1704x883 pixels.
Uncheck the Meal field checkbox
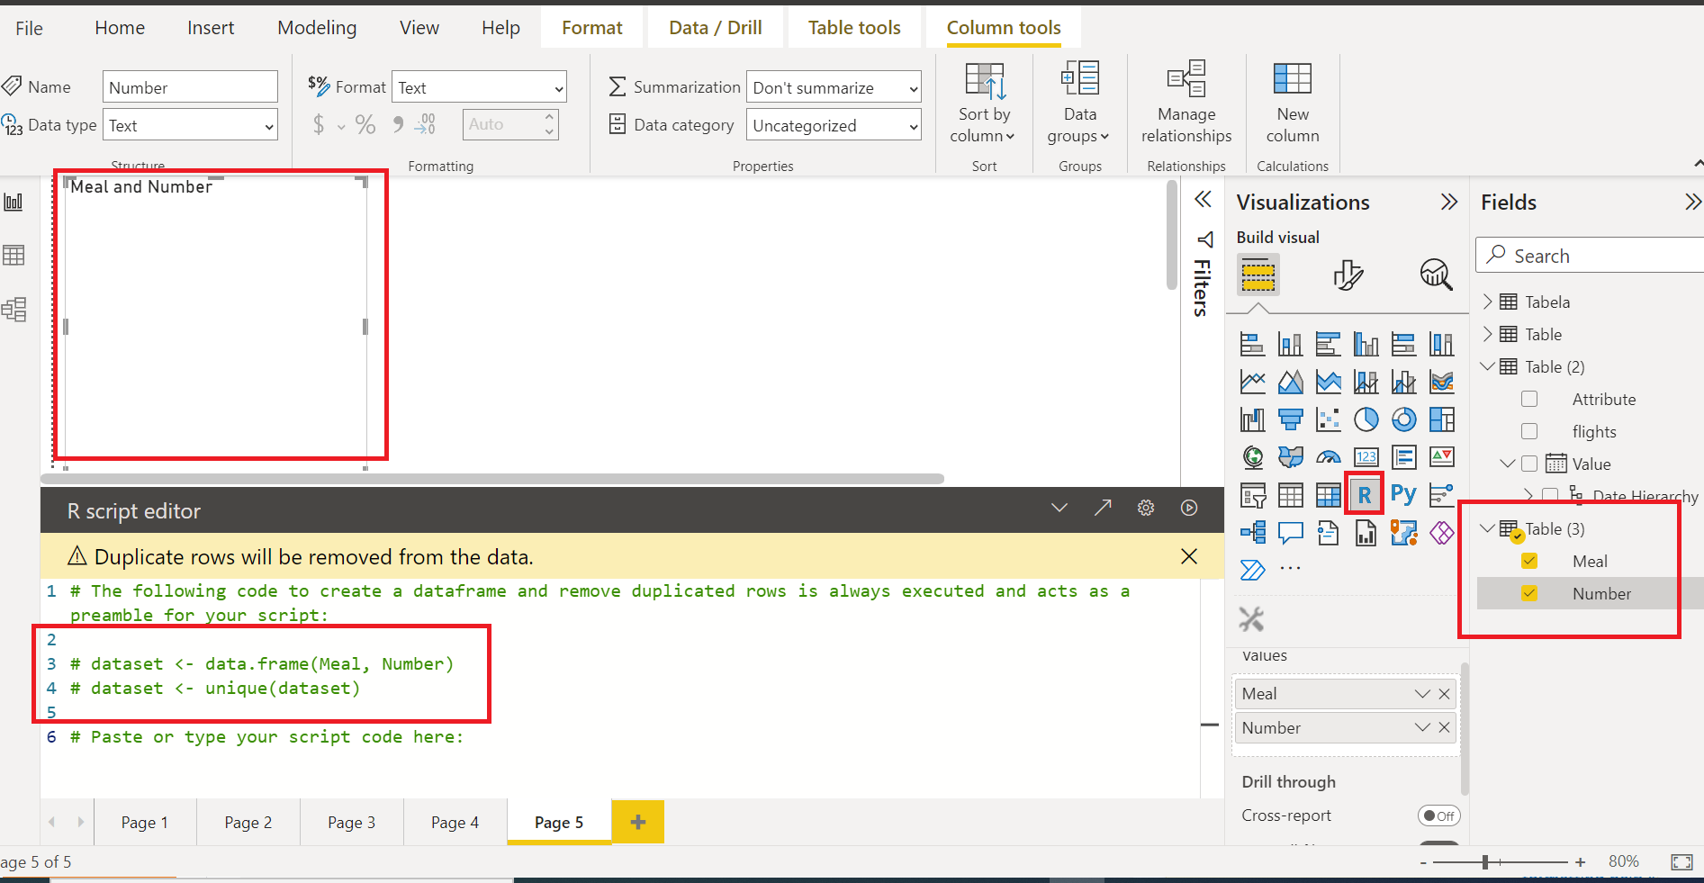pos(1529,561)
